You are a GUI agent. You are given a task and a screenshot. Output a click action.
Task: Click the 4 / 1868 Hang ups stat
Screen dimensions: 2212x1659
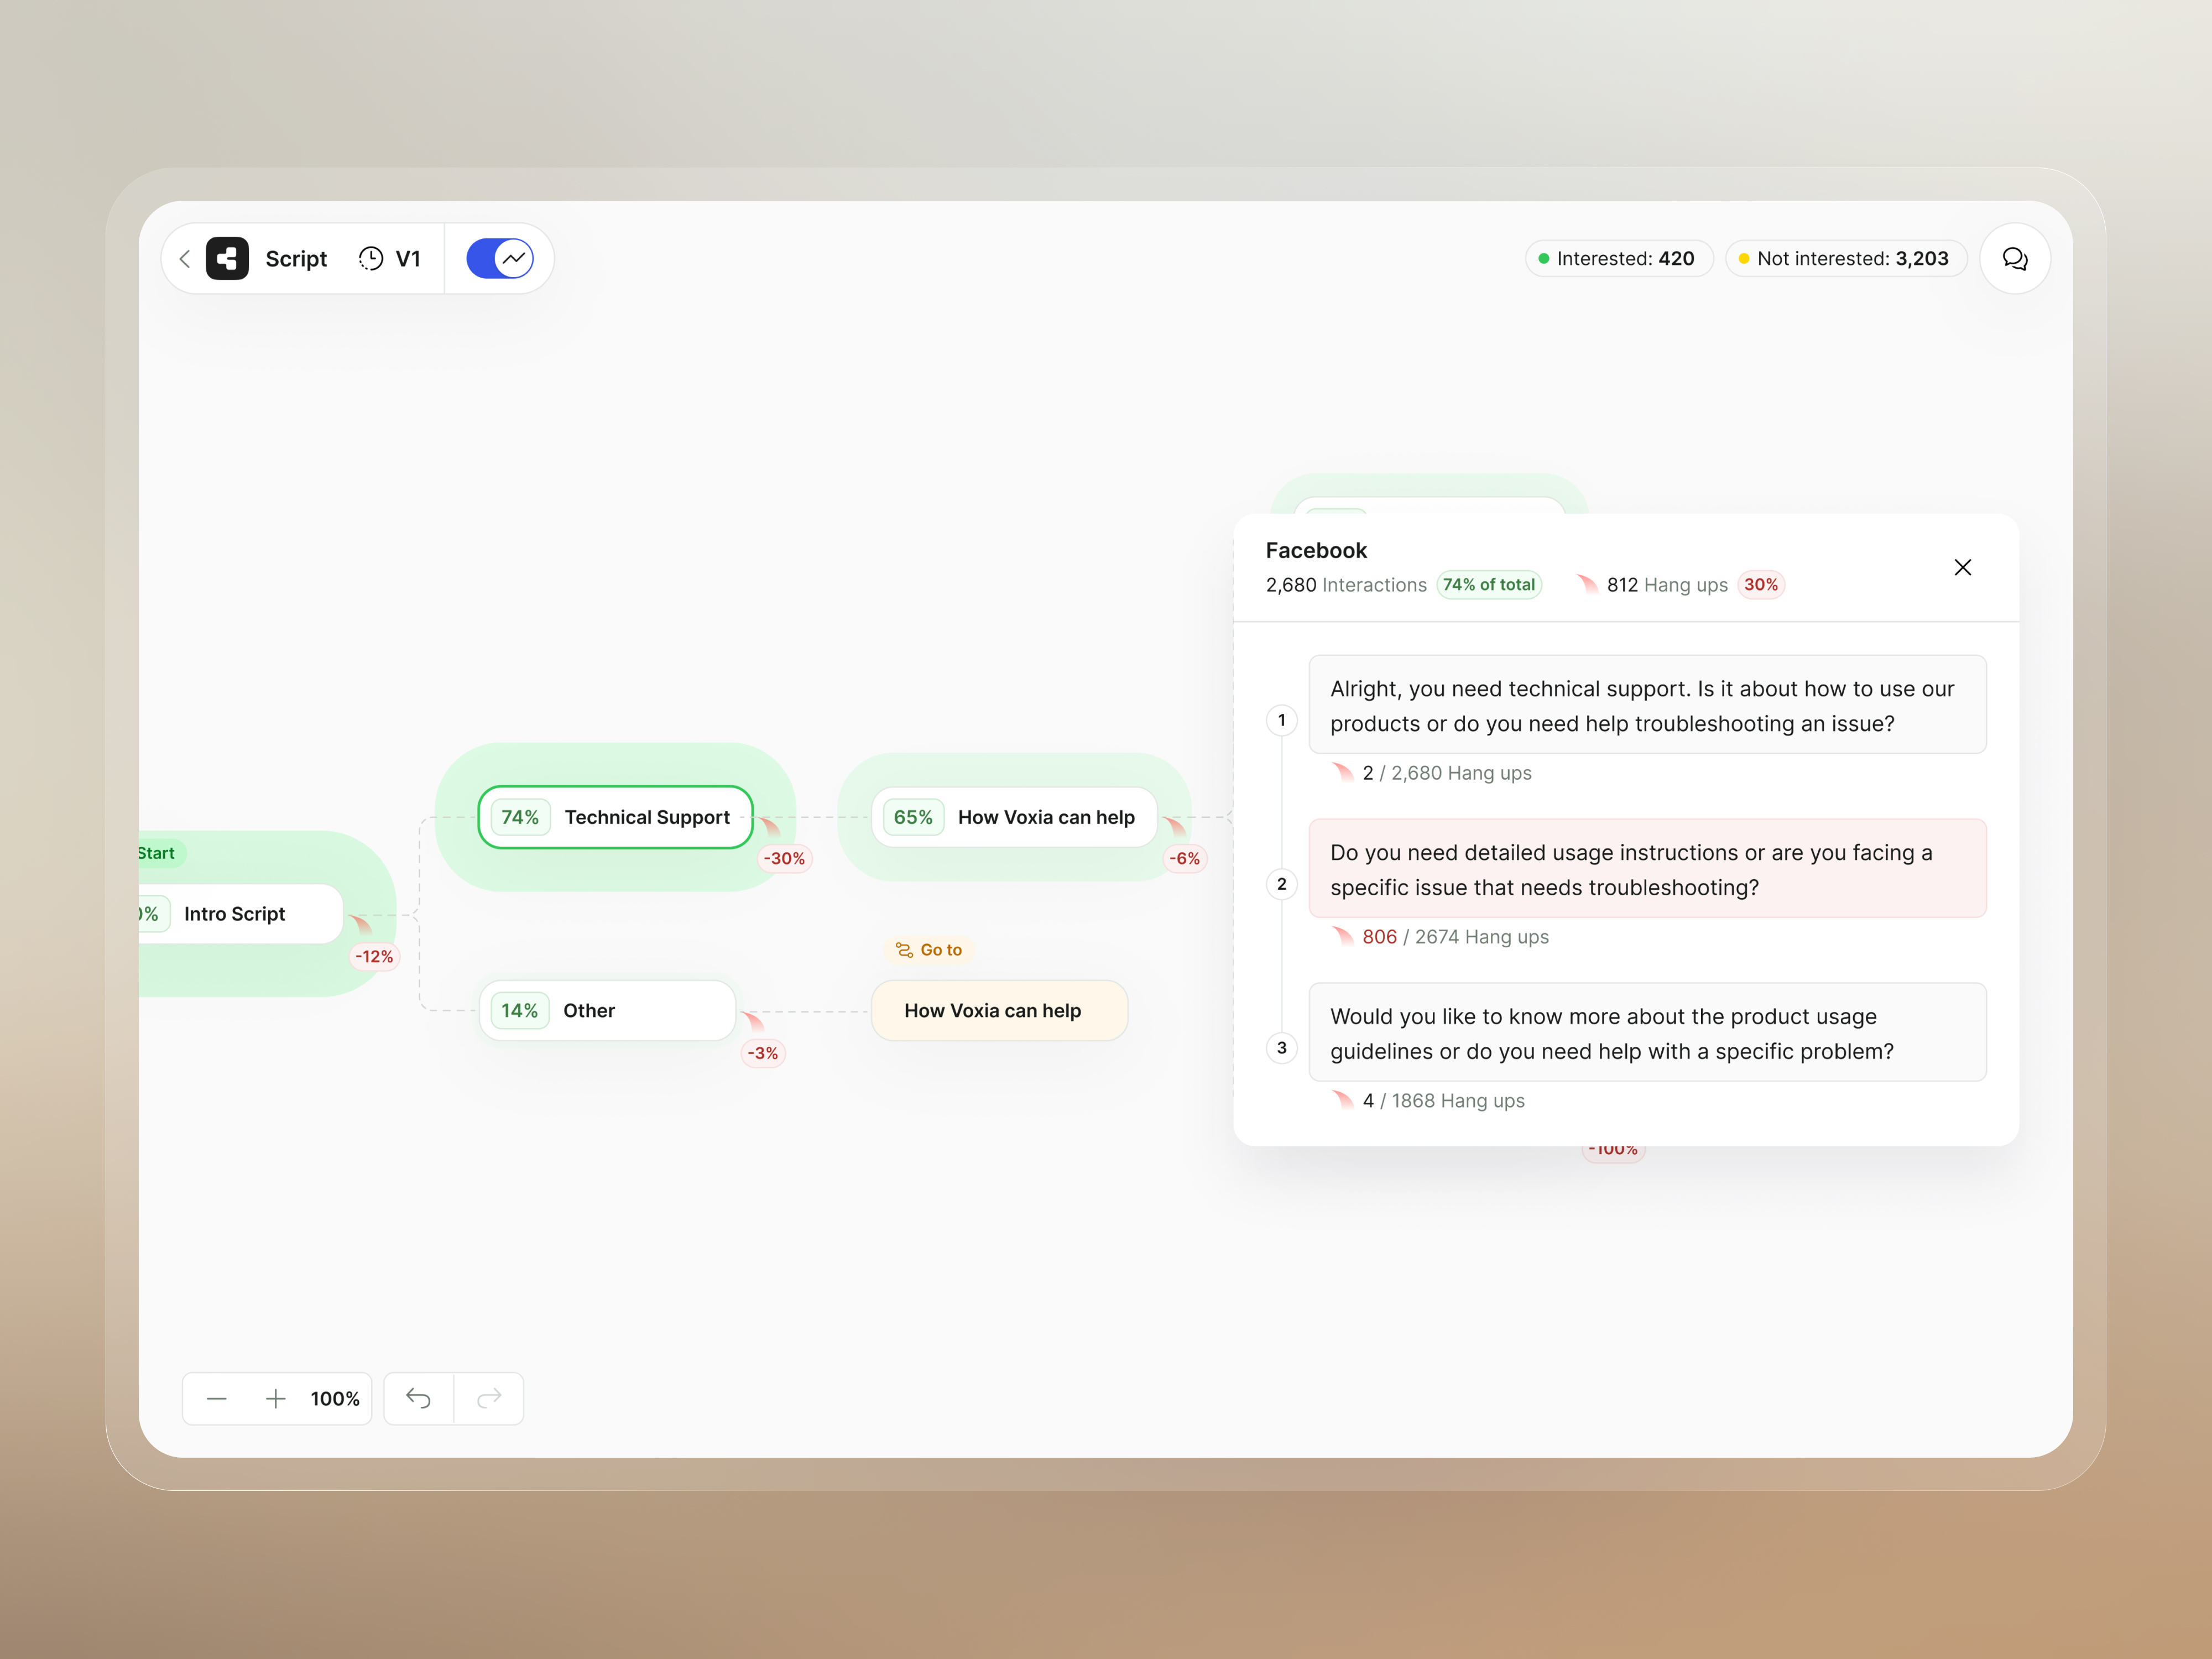pyautogui.click(x=1443, y=1101)
